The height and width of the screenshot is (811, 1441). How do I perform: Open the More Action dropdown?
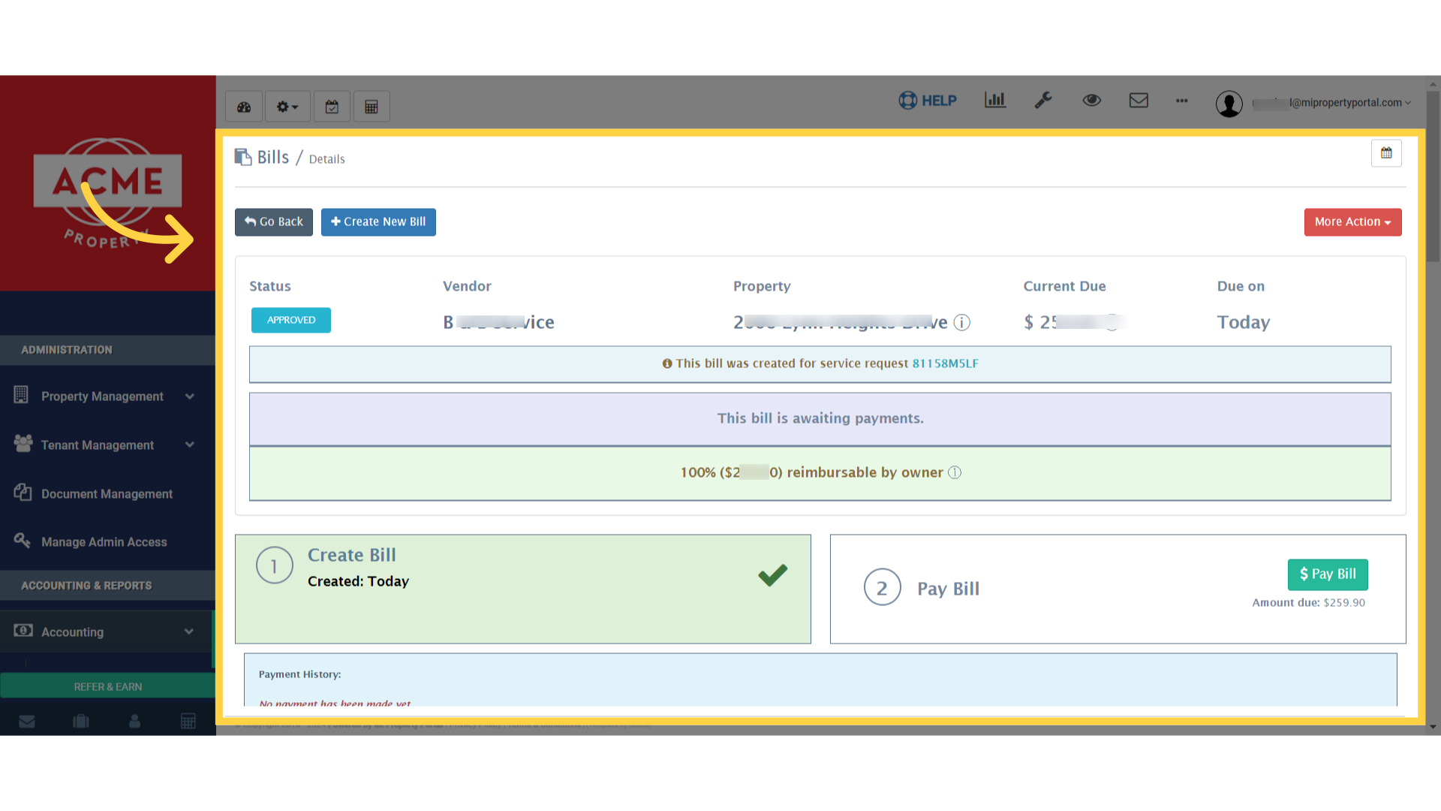pos(1352,222)
